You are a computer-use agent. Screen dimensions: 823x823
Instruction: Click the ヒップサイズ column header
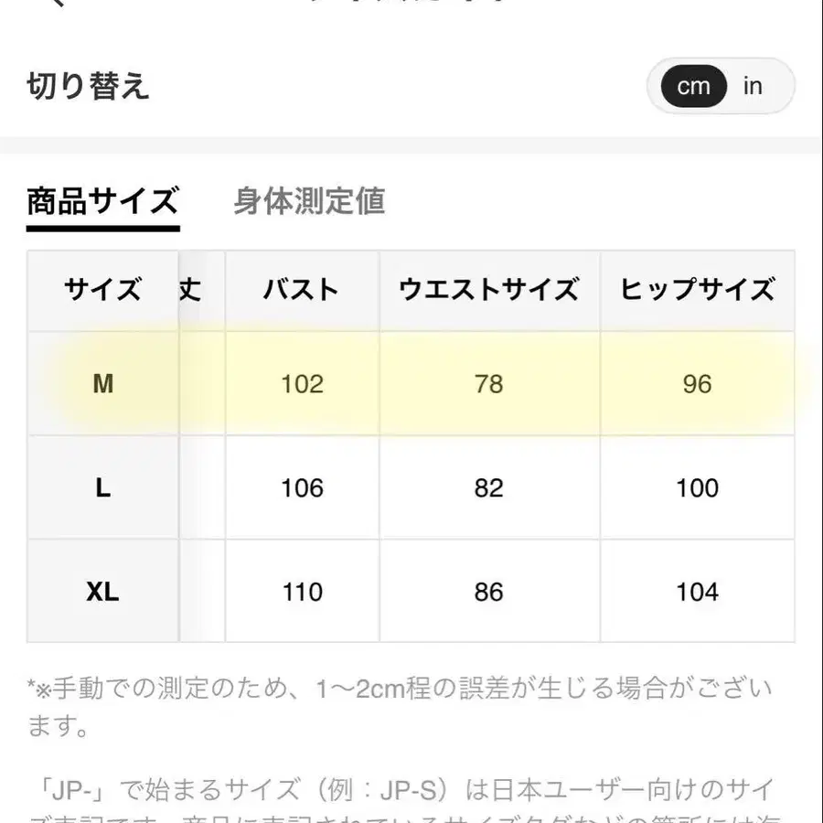point(699,289)
